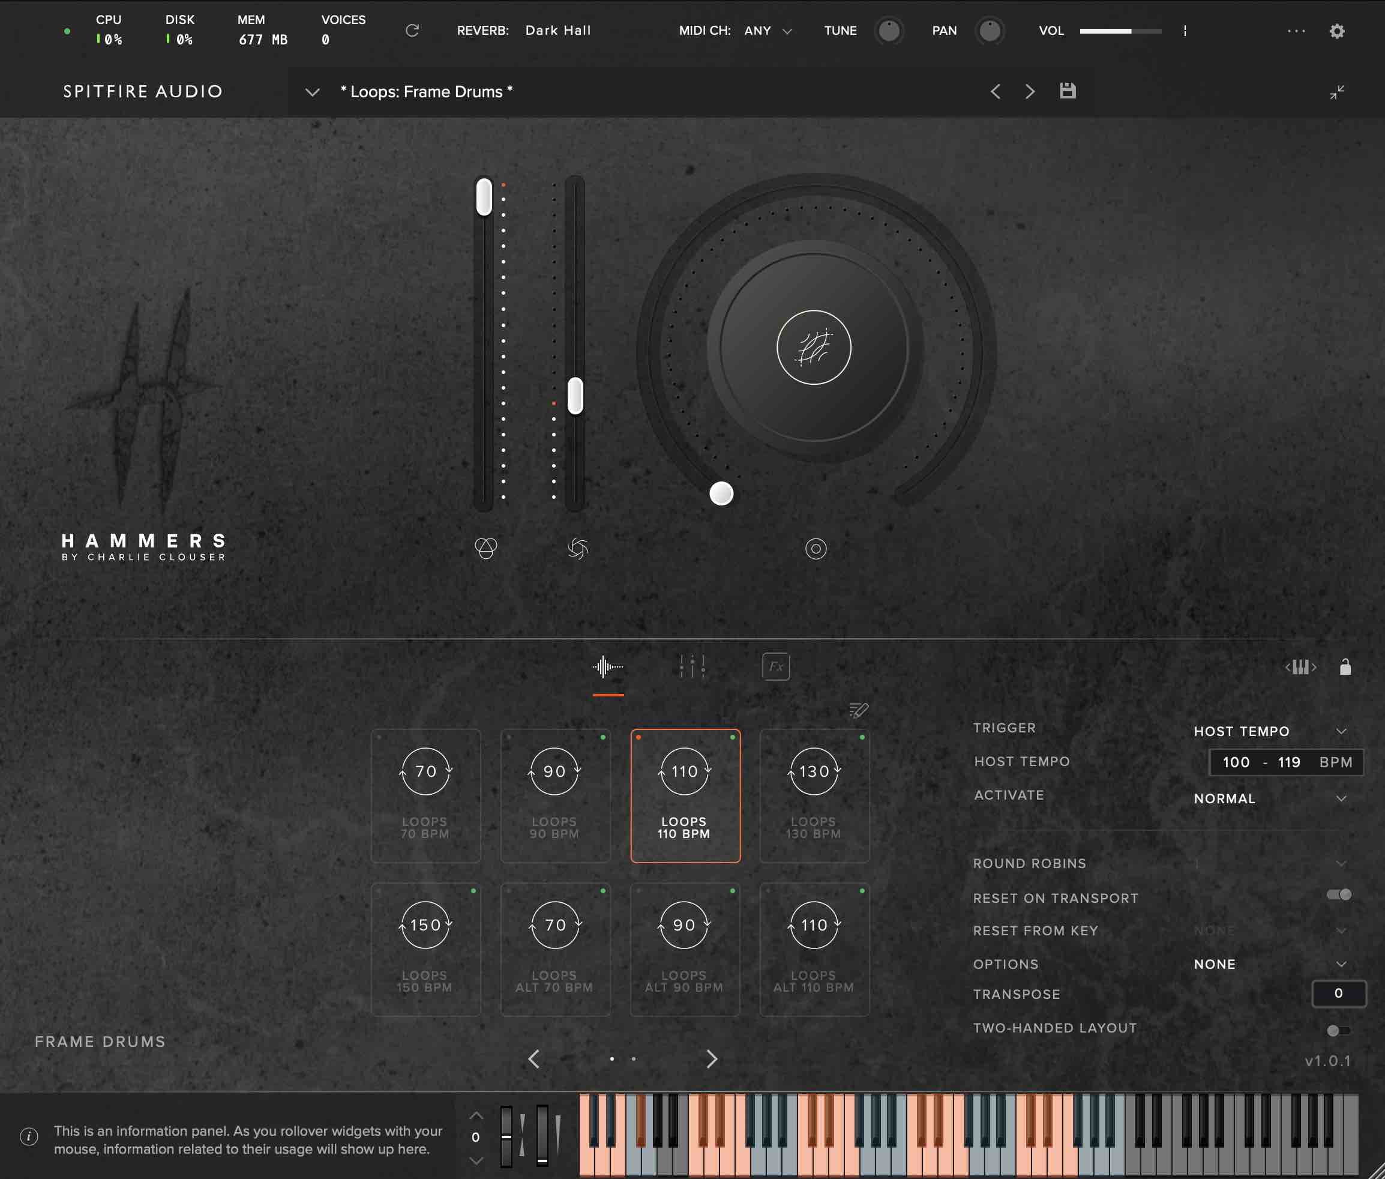Click the TUNE knob
This screenshot has width=1385, height=1179.
click(x=889, y=31)
